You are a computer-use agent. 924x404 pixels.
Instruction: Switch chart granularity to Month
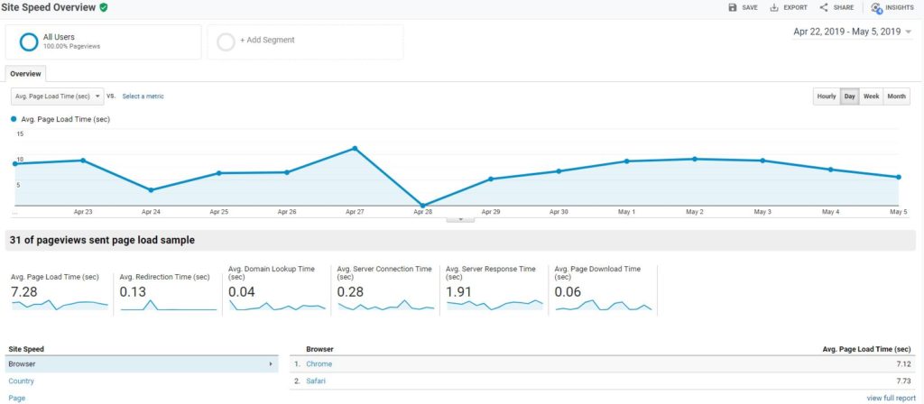click(896, 96)
